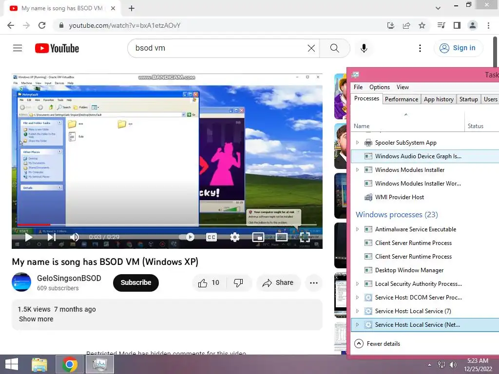The width and height of the screenshot is (499, 374).
Task: Collapse Task Manager with Fewer details
Action: tap(378, 344)
